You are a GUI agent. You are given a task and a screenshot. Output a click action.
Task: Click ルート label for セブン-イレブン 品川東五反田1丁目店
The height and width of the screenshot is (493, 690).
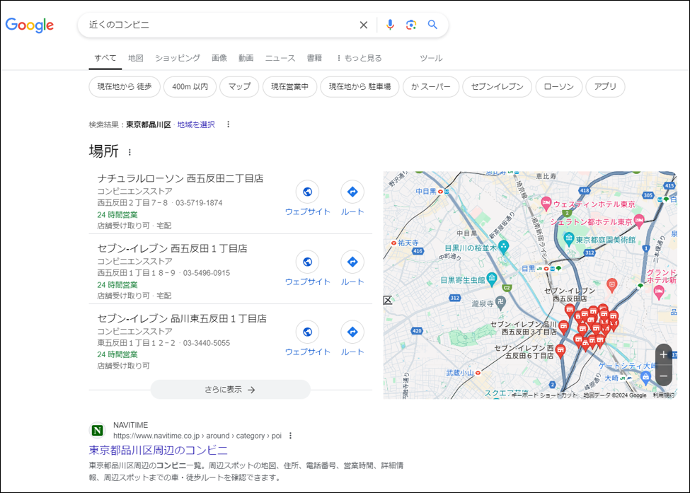[x=352, y=352]
